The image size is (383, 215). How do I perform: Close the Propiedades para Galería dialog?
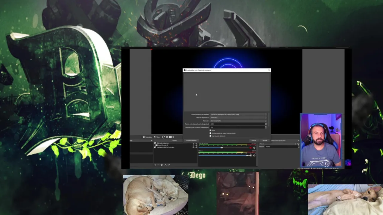[x=269, y=70]
